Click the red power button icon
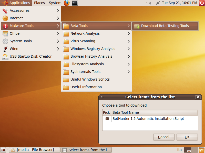The width and height of the screenshot is (205, 153). tap(202, 3)
